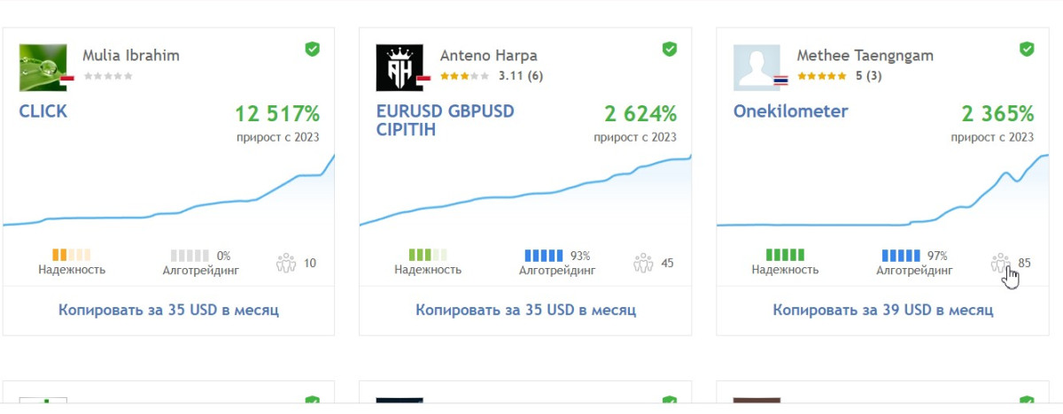Click green verified shield on Onekilometer card
Image resolution: width=1063 pixels, height=414 pixels.
[x=1027, y=49]
